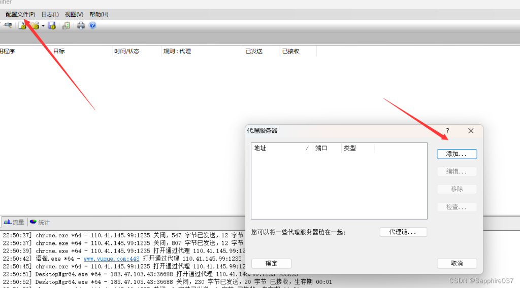The width and height of the screenshot is (520, 288).
Task: Click the clipboard checklist toolbar icon
Action: pyautogui.click(x=66, y=25)
